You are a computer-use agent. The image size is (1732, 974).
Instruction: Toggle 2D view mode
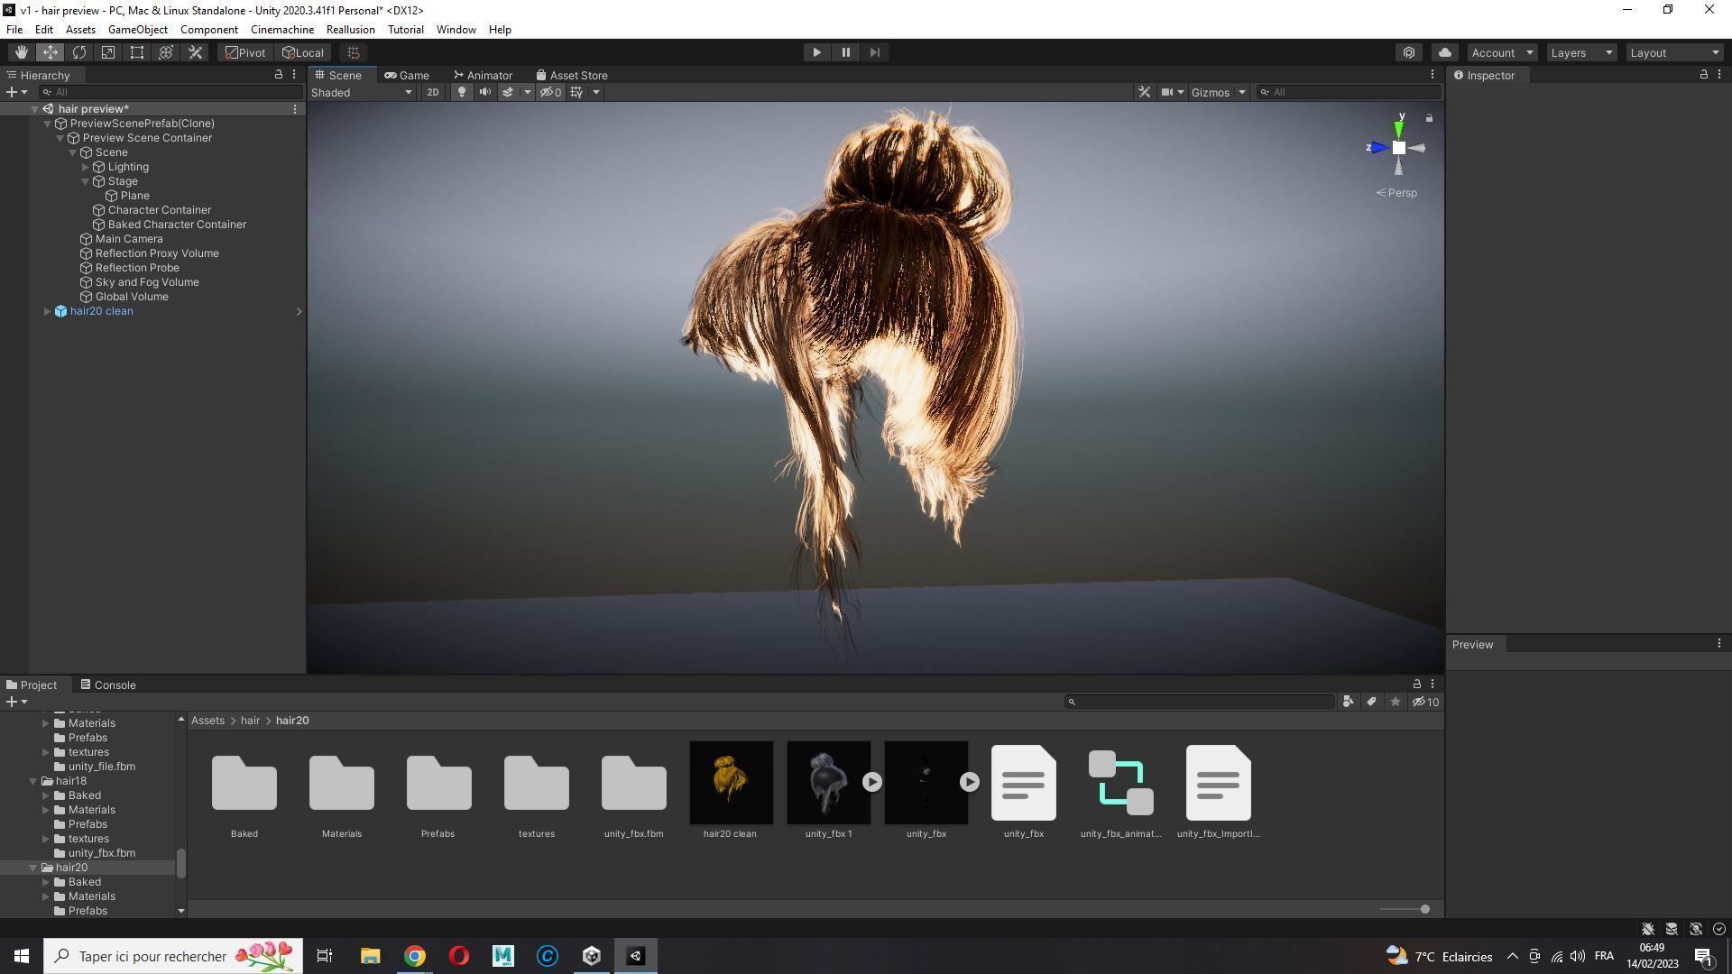pyautogui.click(x=433, y=92)
